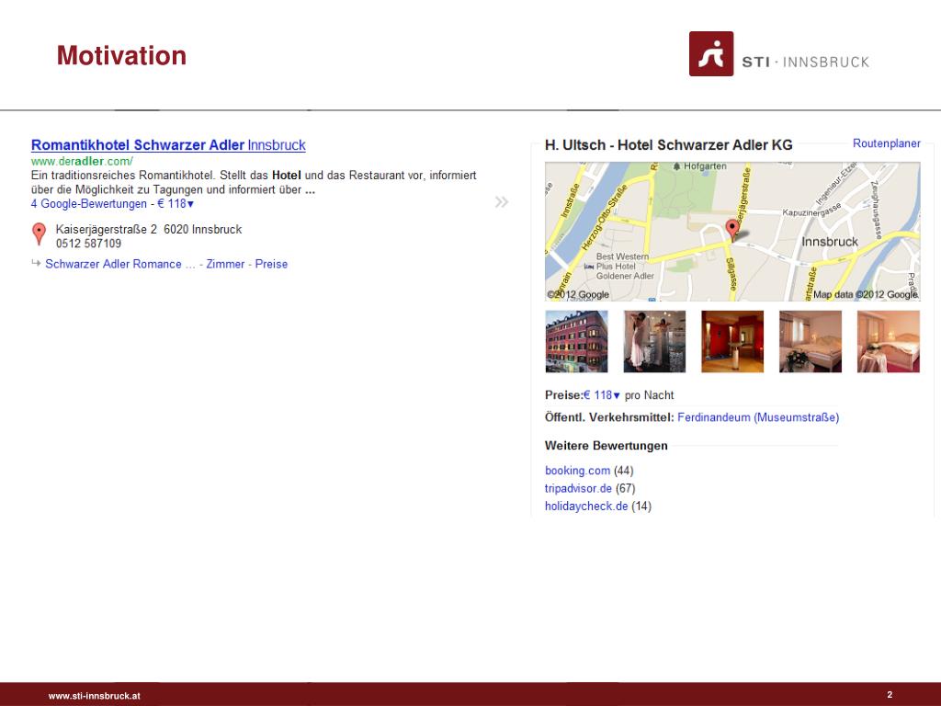Click the Kaiserjägerstraße 2 6020 Innsbruck address
941x706 pixels.
(x=149, y=229)
